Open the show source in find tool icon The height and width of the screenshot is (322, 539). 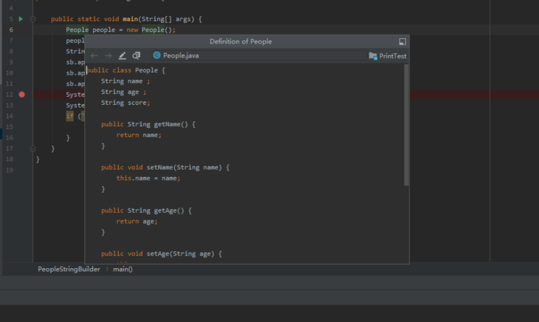pos(136,55)
